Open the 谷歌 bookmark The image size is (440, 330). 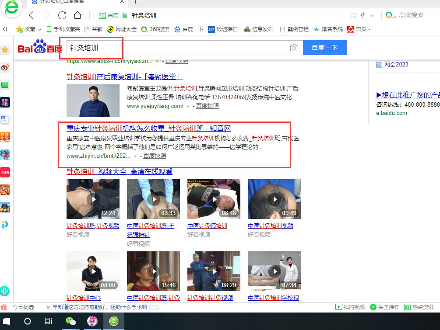pos(94,29)
